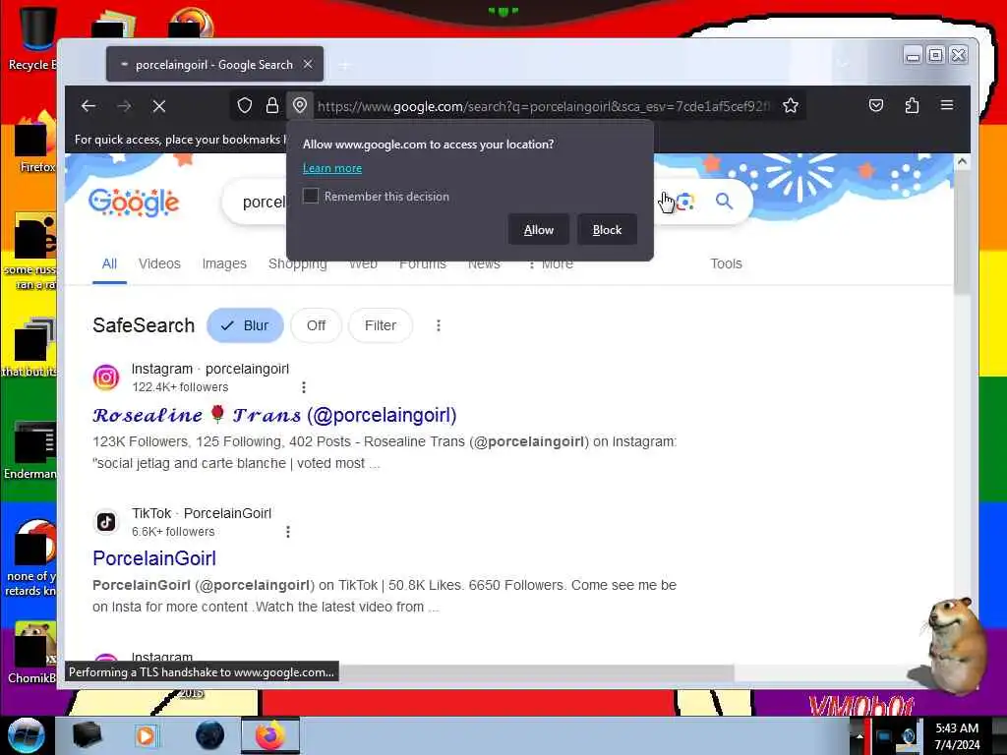
Task: Open the Rosealine Trans Instagram result link
Action: 274,416
